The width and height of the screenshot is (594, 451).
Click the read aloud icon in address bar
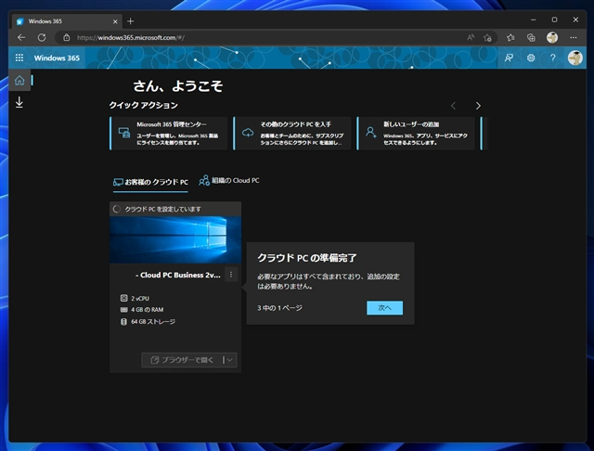pyautogui.click(x=471, y=37)
